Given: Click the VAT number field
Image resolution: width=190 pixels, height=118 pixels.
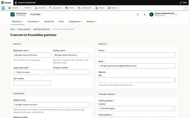Looking at the screenshot, I should pos(32,83).
